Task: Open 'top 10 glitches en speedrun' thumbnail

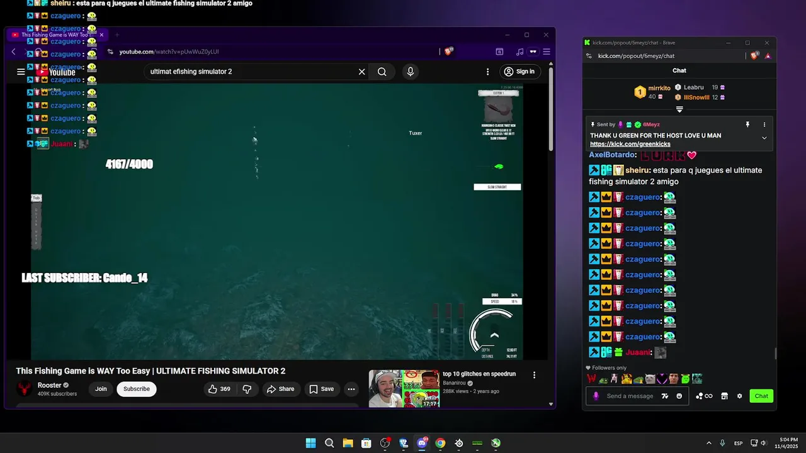Action: [x=404, y=388]
